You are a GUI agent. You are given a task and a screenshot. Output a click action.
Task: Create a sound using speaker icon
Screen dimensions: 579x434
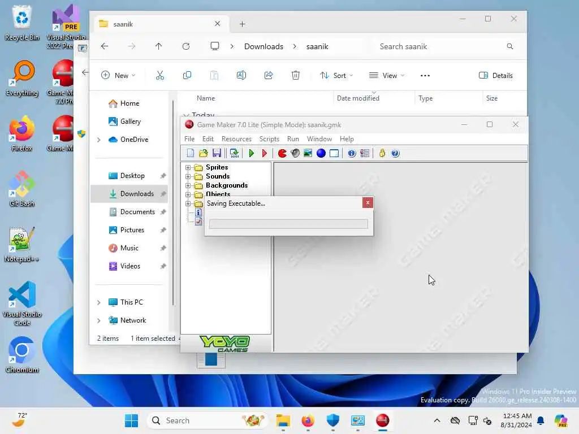(x=295, y=153)
